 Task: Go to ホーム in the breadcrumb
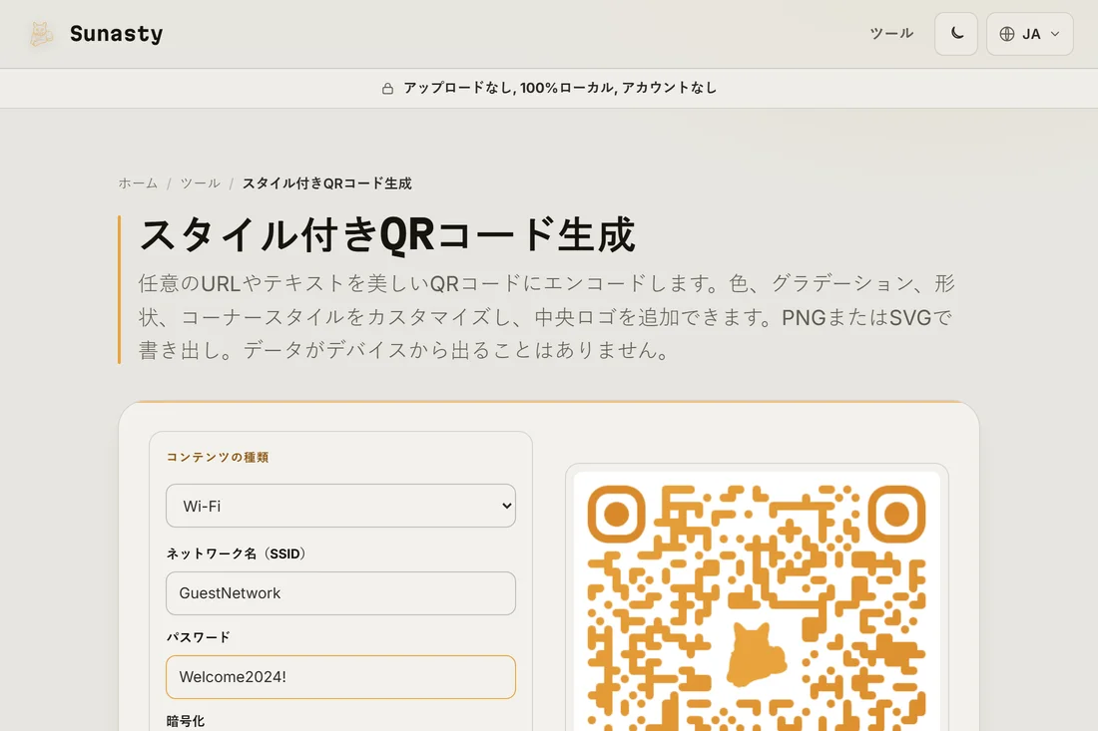click(x=138, y=183)
